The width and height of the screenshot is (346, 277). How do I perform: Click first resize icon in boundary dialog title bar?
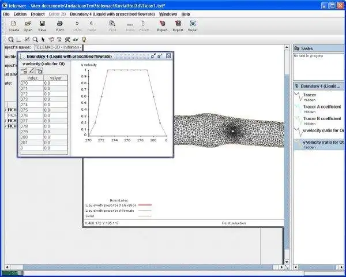pos(153,56)
